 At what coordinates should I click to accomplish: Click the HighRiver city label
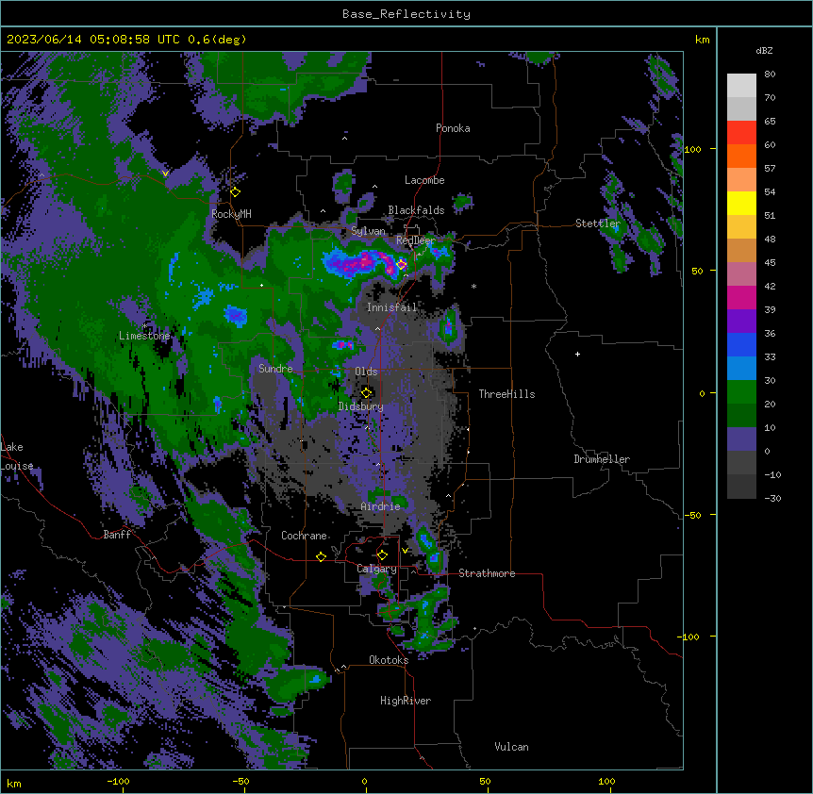point(406,701)
